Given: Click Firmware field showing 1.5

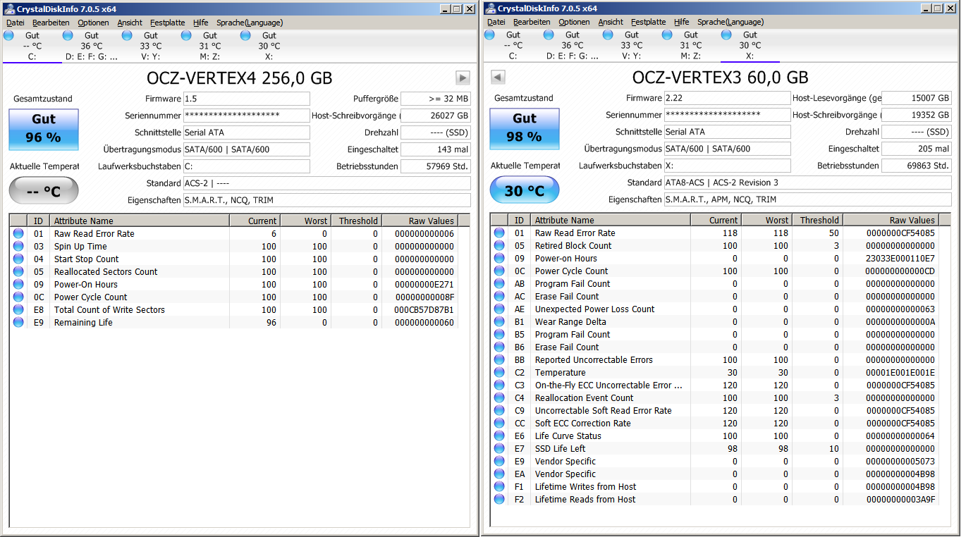Looking at the screenshot, I should (x=247, y=99).
